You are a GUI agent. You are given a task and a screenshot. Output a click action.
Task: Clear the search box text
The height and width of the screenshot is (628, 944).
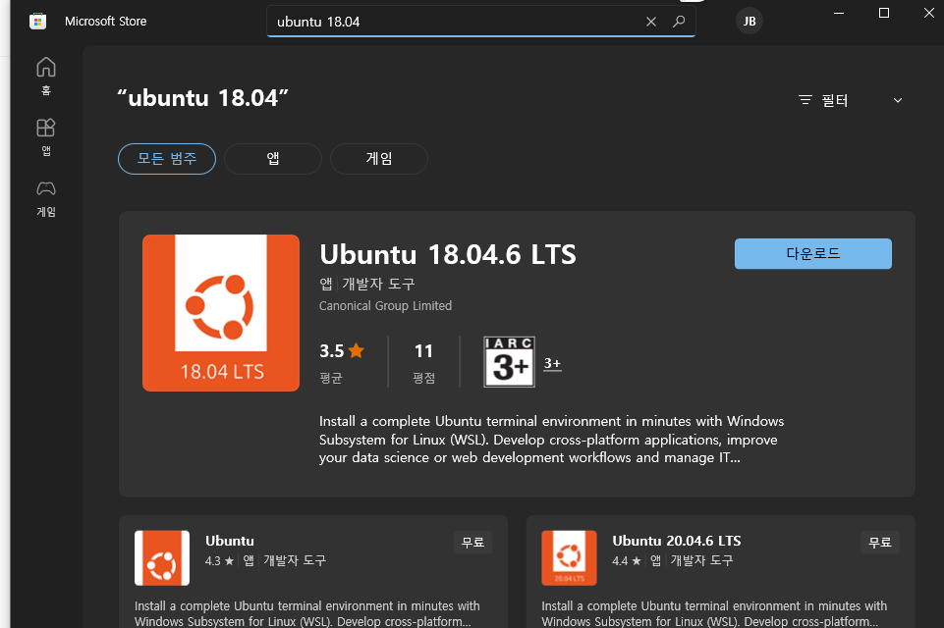pos(651,22)
